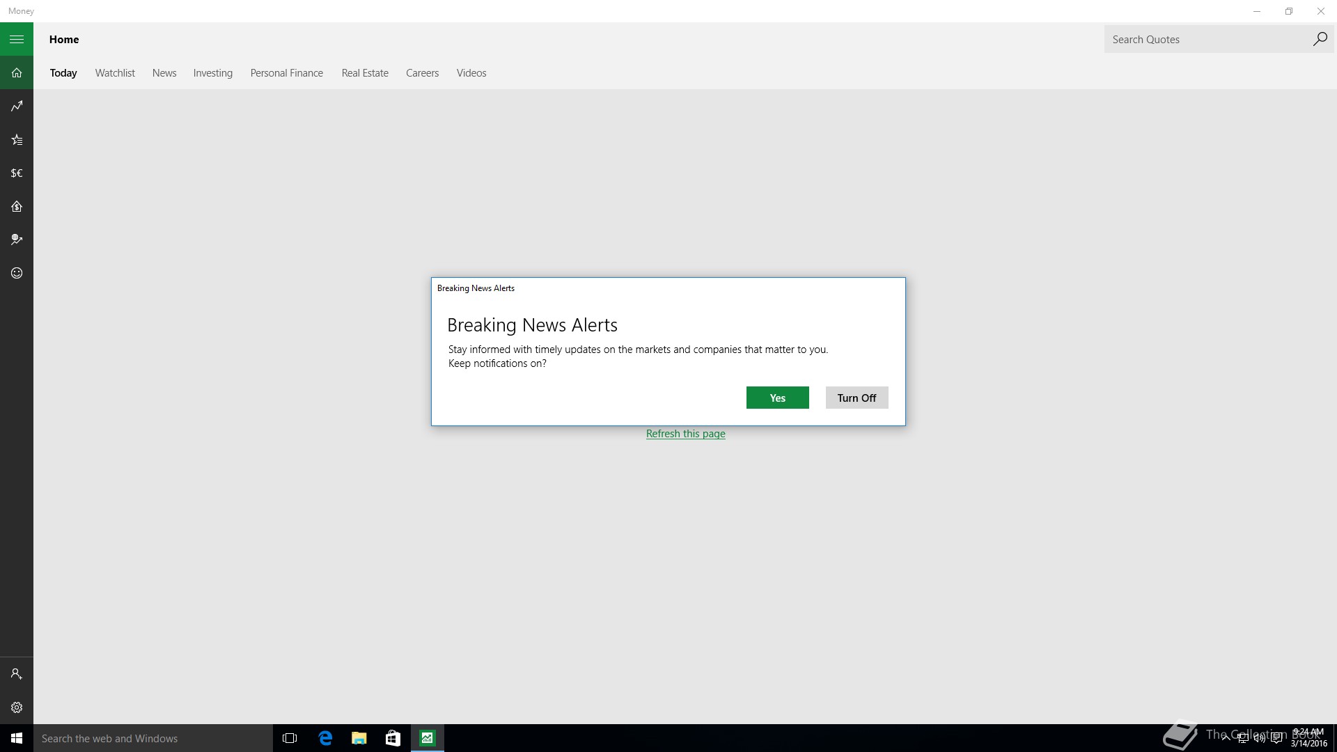Open the Markets chart sidebar icon

[17, 106]
